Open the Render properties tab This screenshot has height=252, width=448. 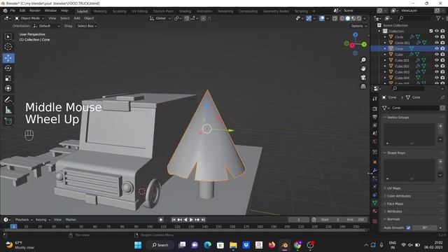pos(375,109)
